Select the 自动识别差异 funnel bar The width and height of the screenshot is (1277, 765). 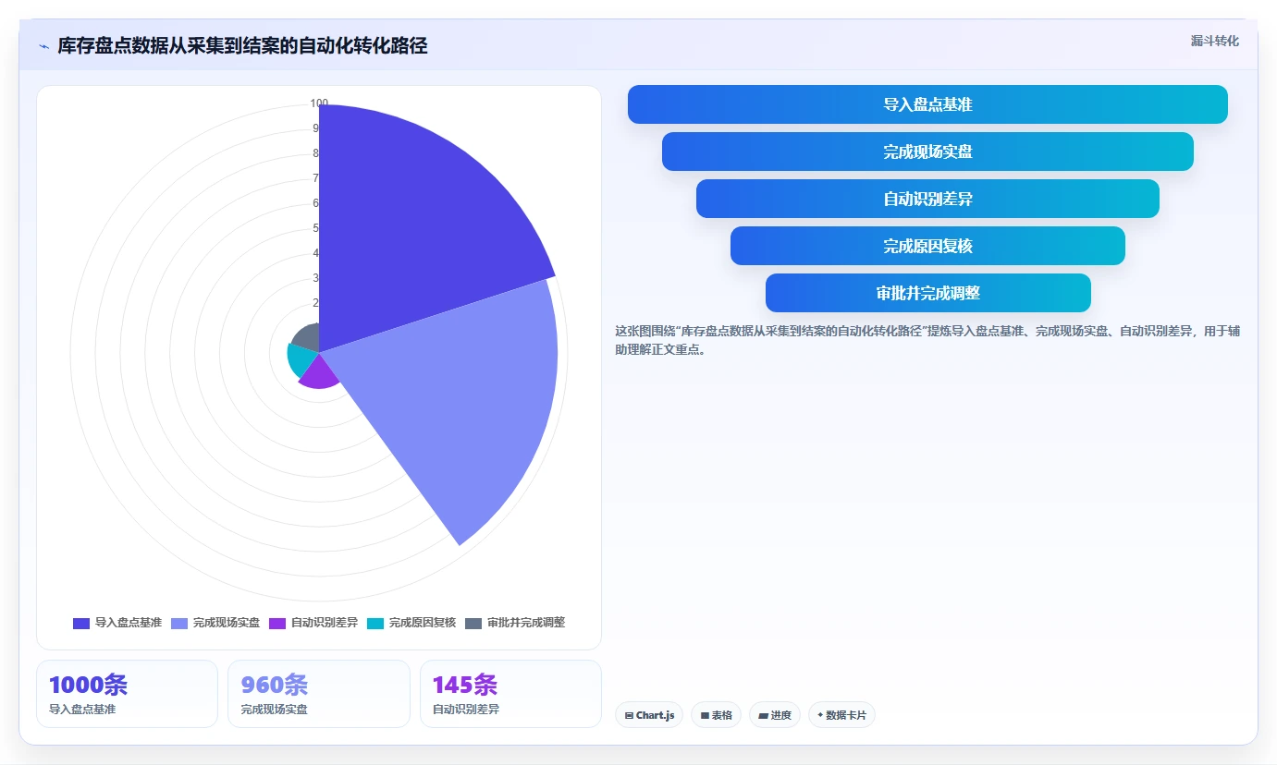927,199
